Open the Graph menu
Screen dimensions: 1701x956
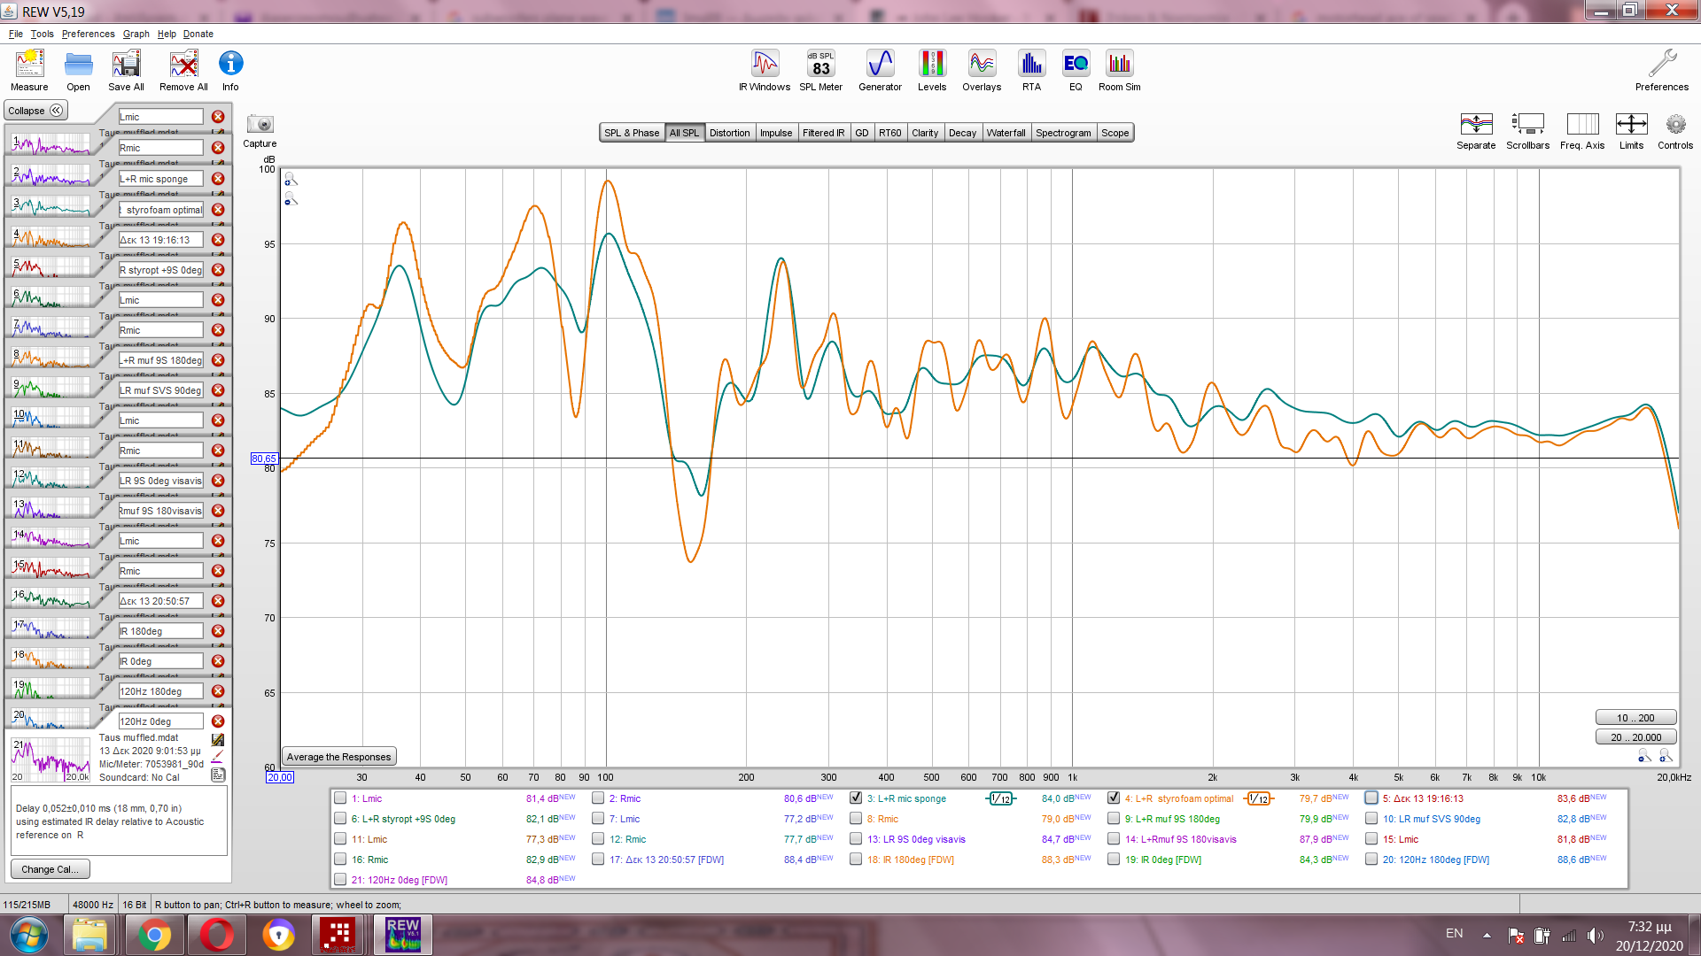click(136, 34)
